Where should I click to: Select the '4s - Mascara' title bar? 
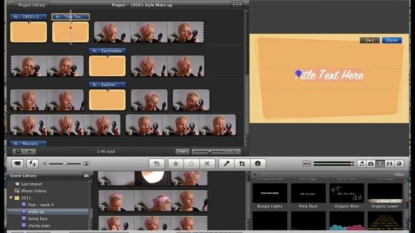[29, 144]
